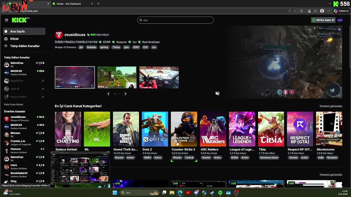
Task: Open followed channel HenryTANK1
Action: tap(24, 97)
